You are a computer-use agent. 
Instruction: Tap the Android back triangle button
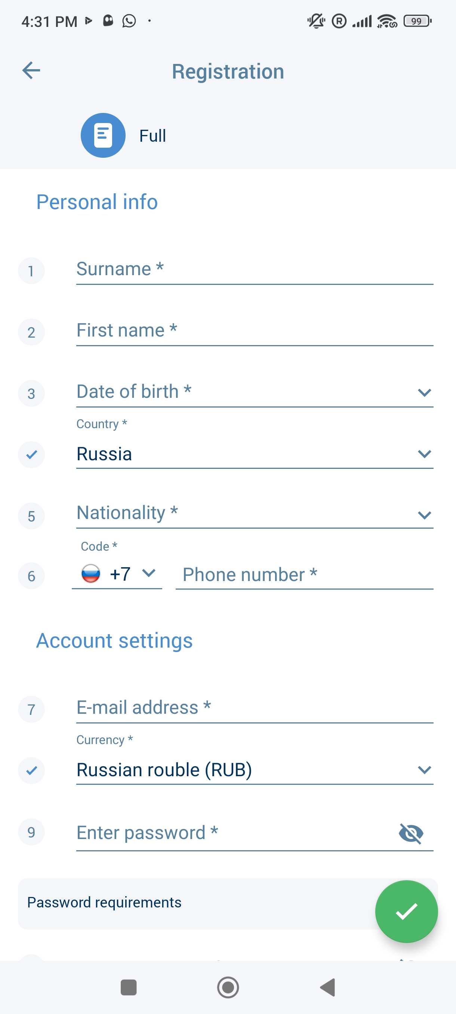coord(328,987)
